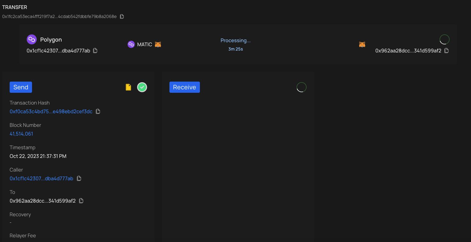Image resolution: width=471 pixels, height=242 pixels.
Task: Click the Processing... status text
Action: click(x=236, y=40)
